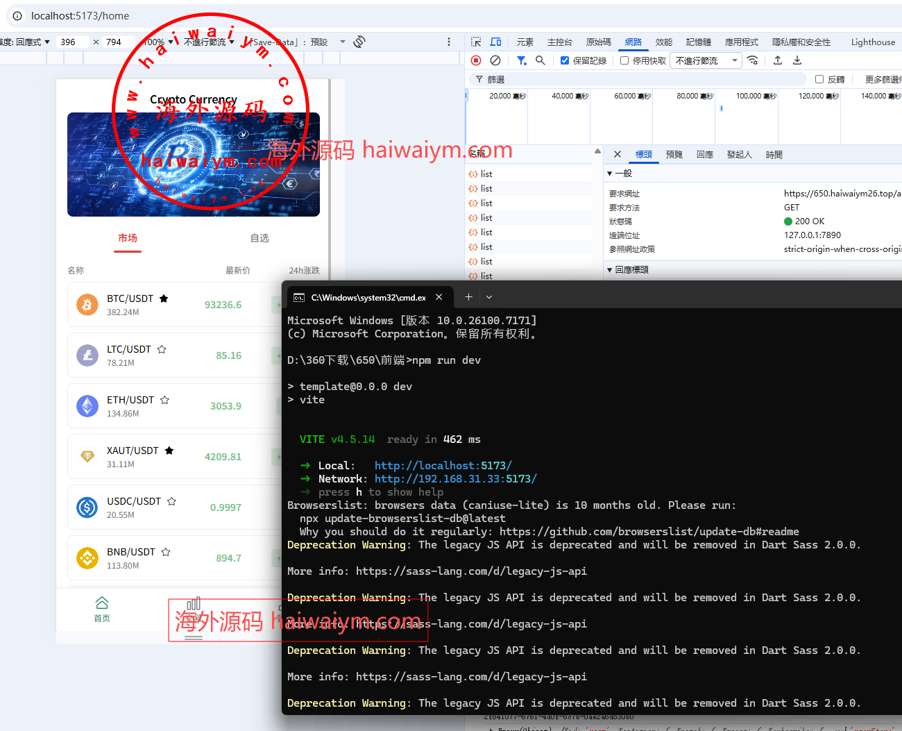
Task: Enable the 停用快取 checkbox
Action: pos(624,60)
